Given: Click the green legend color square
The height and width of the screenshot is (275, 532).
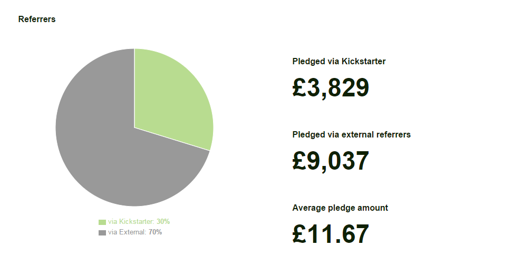Looking at the screenshot, I should point(102,222).
